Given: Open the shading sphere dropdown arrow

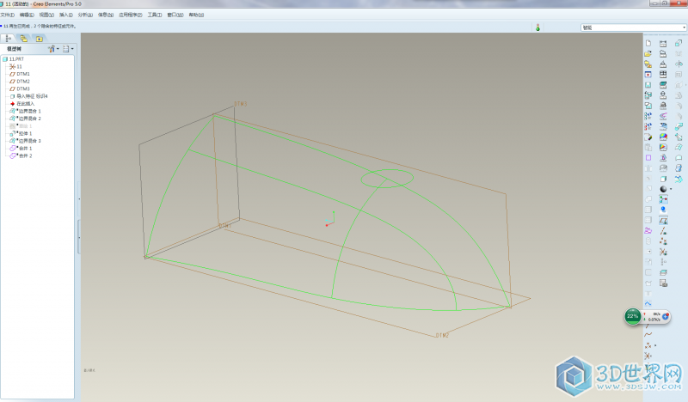Looking at the screenshot, I should tap(671, 189).
